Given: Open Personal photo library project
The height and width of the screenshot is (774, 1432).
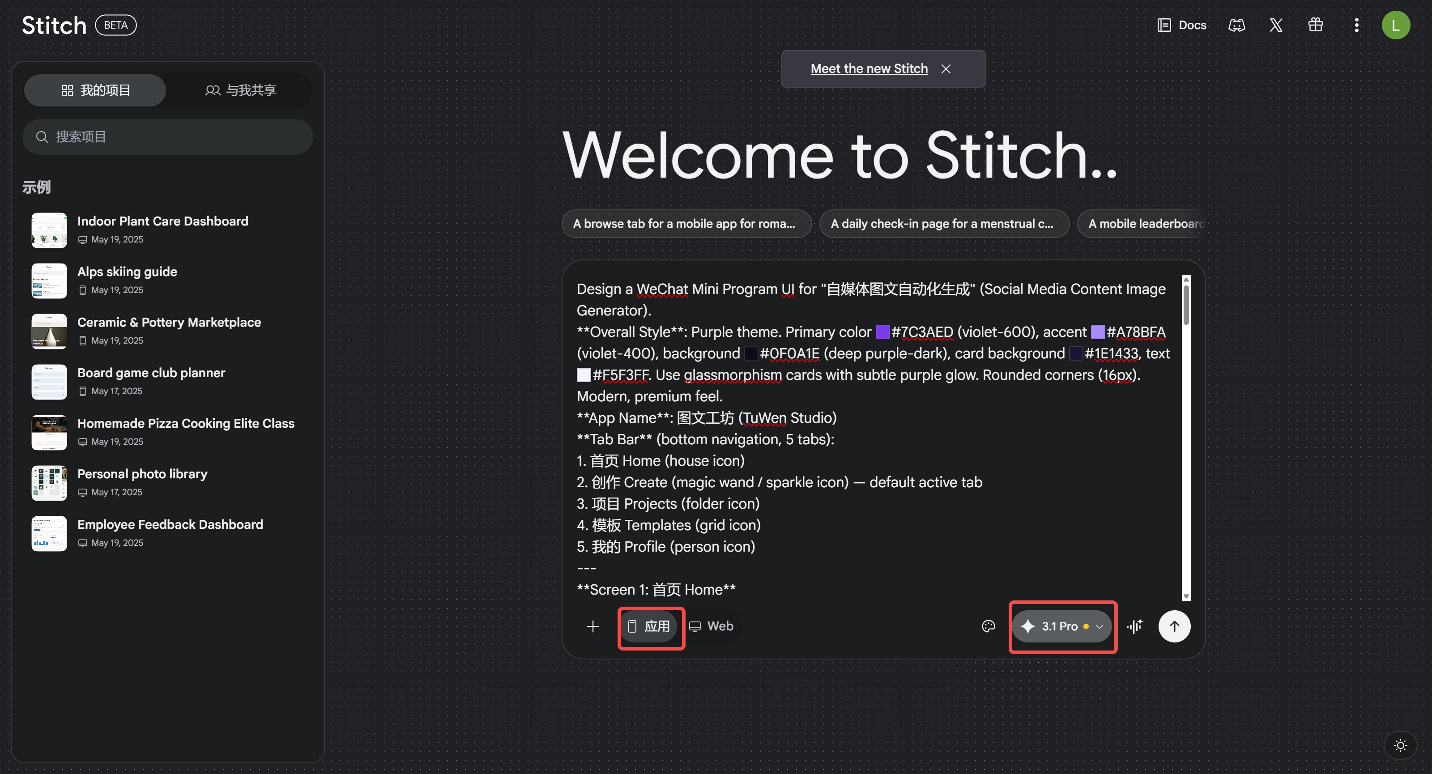Looking at the screenshot, I should tap(167, 482).
